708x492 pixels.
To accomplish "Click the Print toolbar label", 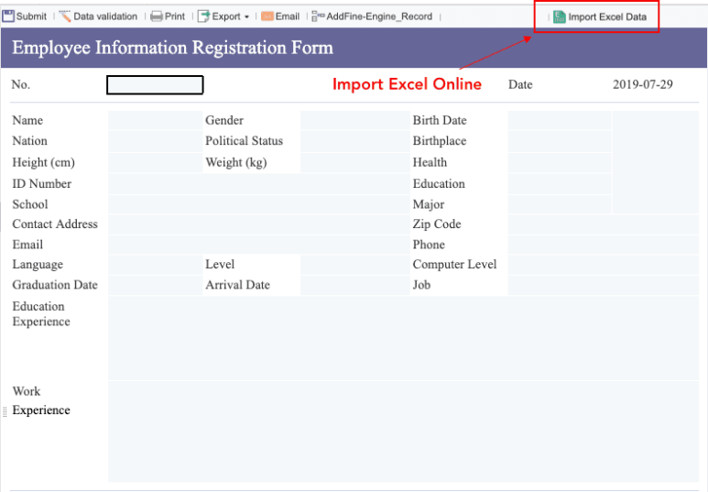I will [x=175, y=16].
